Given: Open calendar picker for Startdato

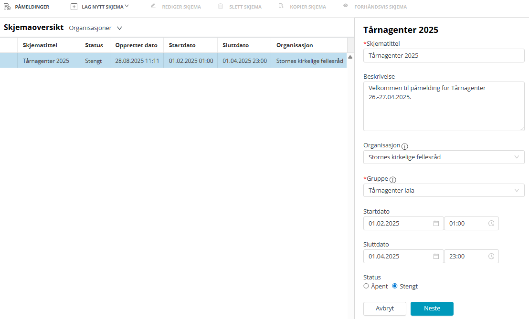Looking at the screenshot, I should pyautogui.click(x=436, y=224).
